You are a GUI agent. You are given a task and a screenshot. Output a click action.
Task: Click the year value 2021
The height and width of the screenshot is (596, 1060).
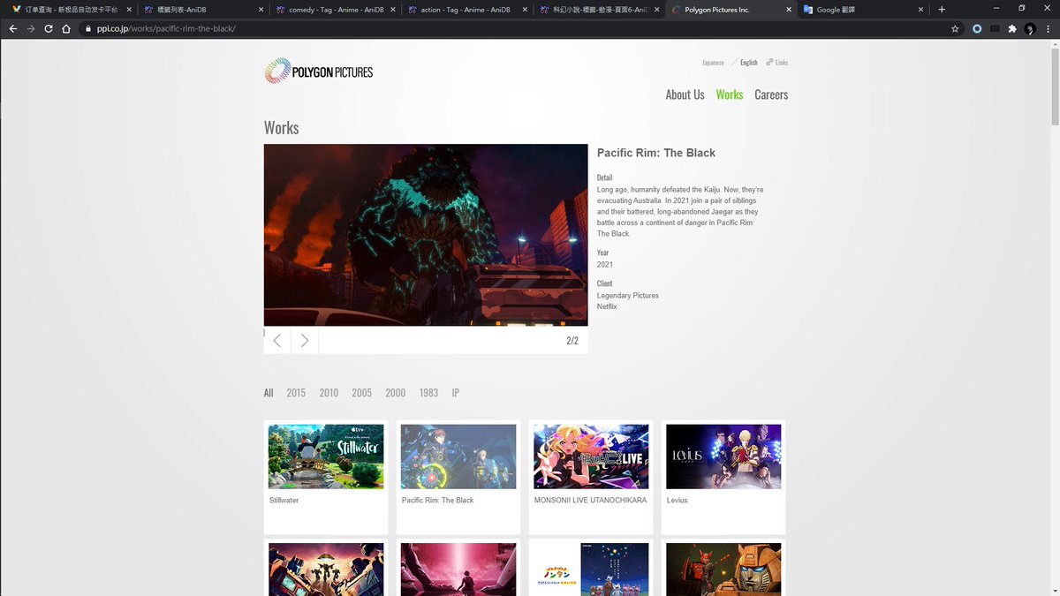(605, 265)
